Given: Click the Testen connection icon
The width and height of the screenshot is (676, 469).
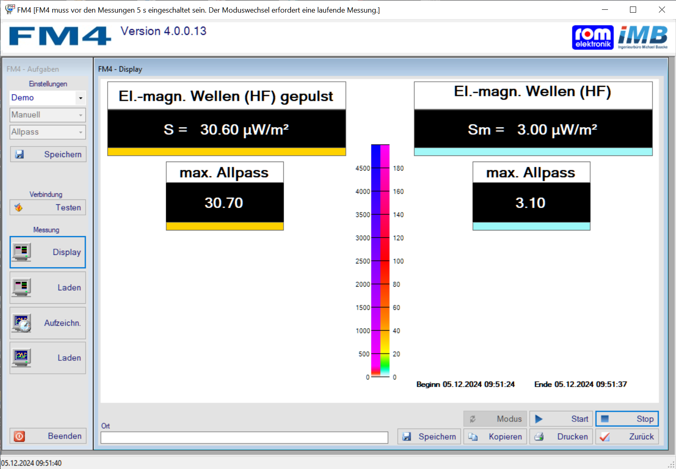Looking at the screenshot, I should point(19,208).
